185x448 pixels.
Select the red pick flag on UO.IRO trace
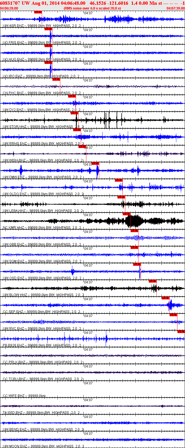coord(48,63)
